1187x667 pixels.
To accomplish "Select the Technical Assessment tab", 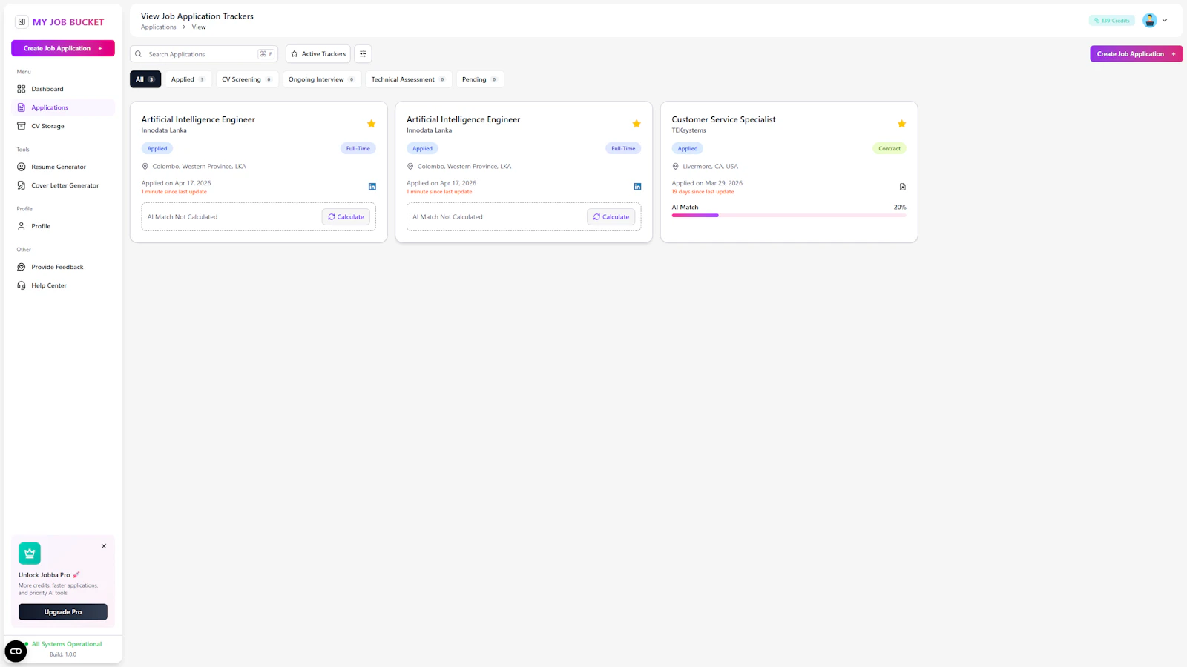I will 409,79.
